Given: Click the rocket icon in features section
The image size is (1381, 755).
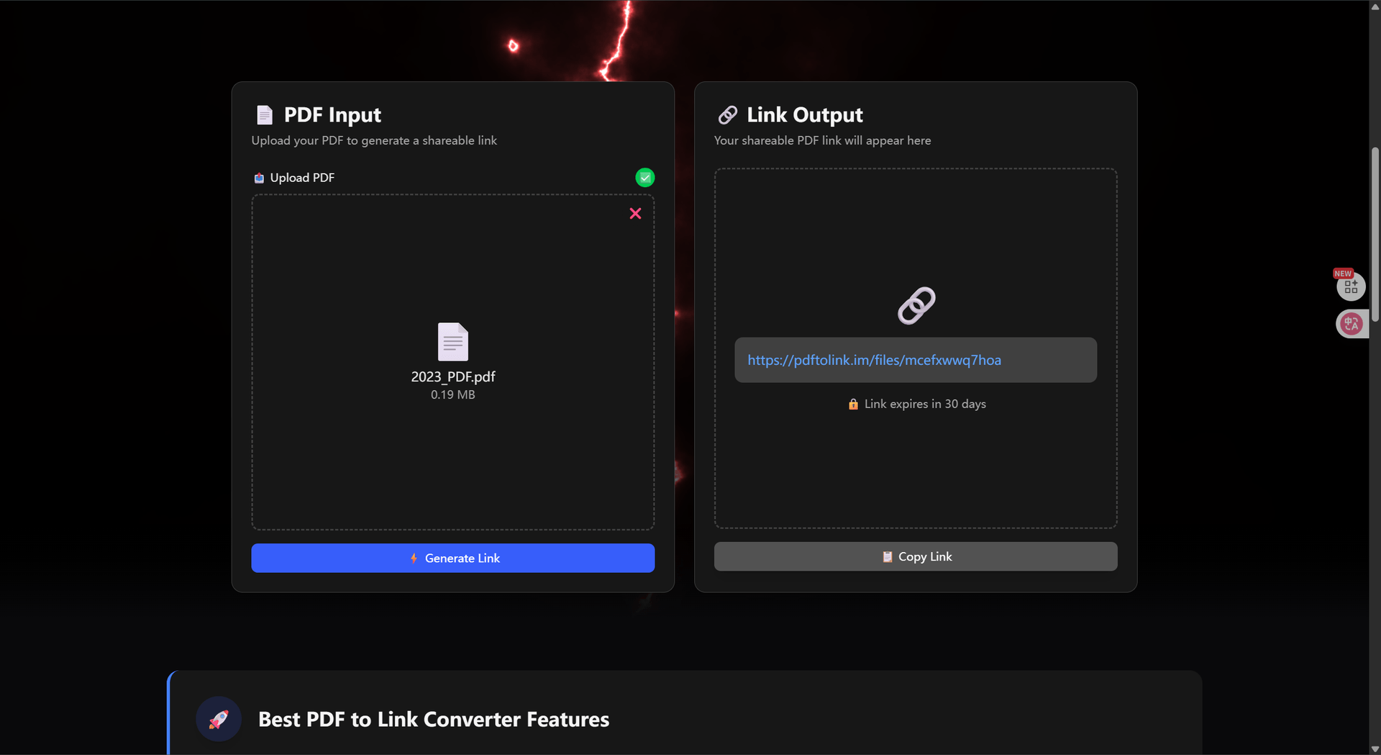Looking at the screenshot, I should 219,719.
